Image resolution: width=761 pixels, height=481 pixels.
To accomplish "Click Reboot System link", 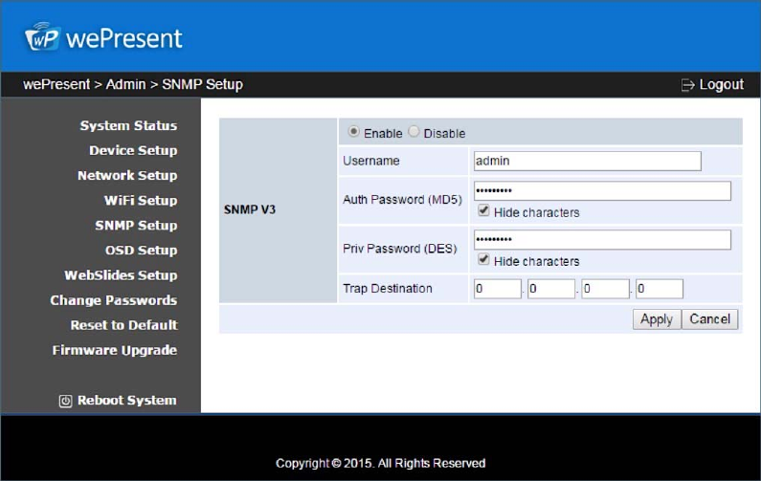I will (x=127, y=401).
